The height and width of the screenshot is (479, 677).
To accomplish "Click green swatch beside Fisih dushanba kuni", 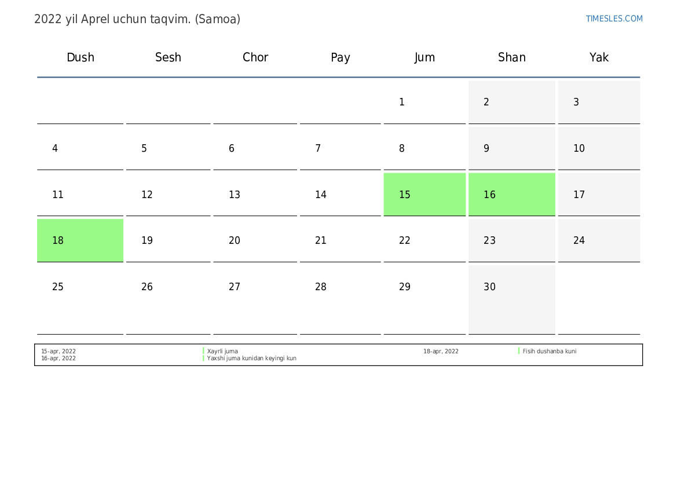I will (519, 351).
